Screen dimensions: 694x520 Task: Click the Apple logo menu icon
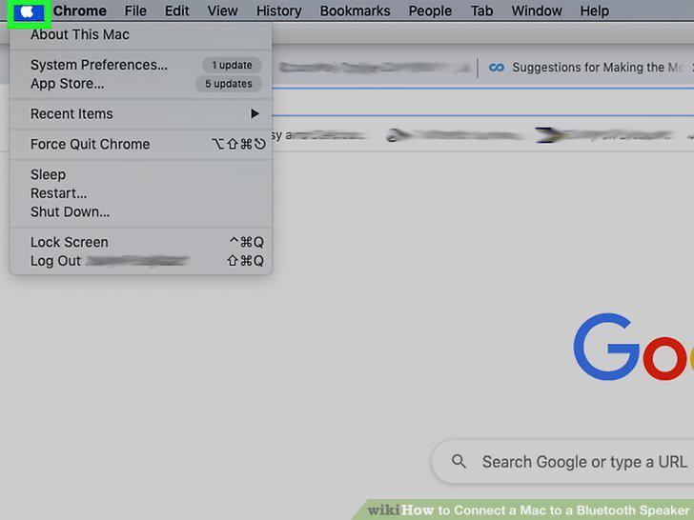pos(28,11)
